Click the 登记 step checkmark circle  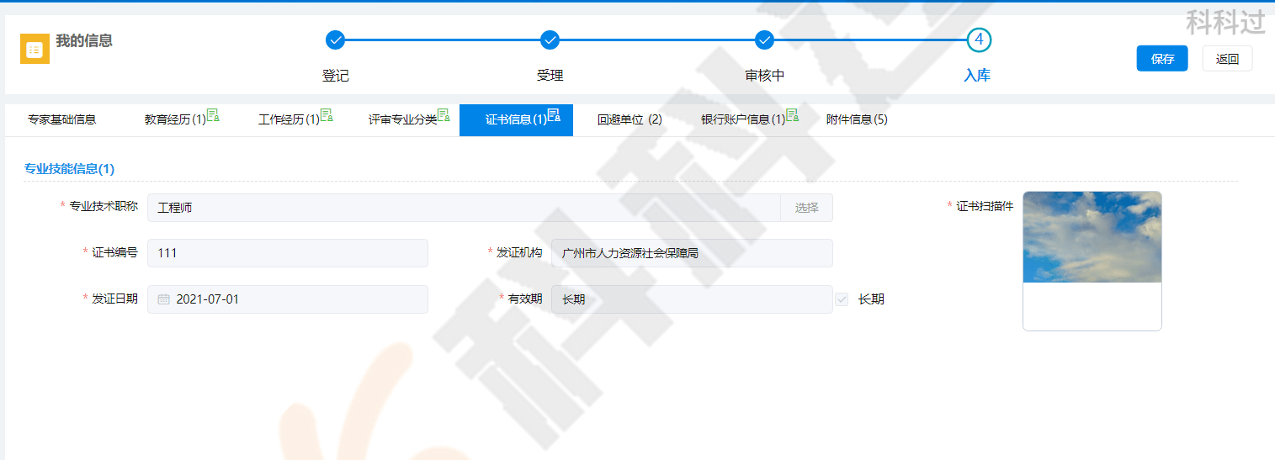point(335,40)
